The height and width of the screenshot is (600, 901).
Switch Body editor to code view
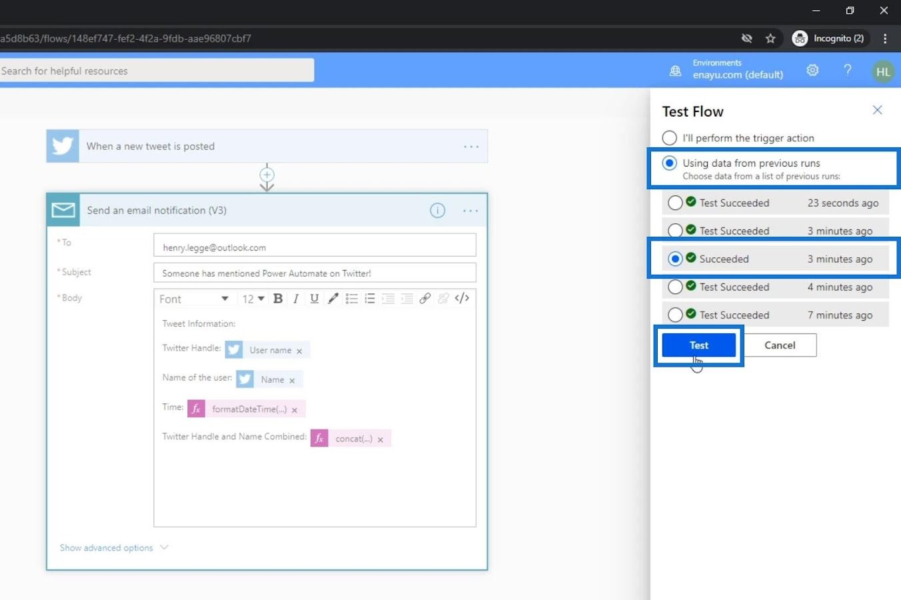tap(462, 298)
